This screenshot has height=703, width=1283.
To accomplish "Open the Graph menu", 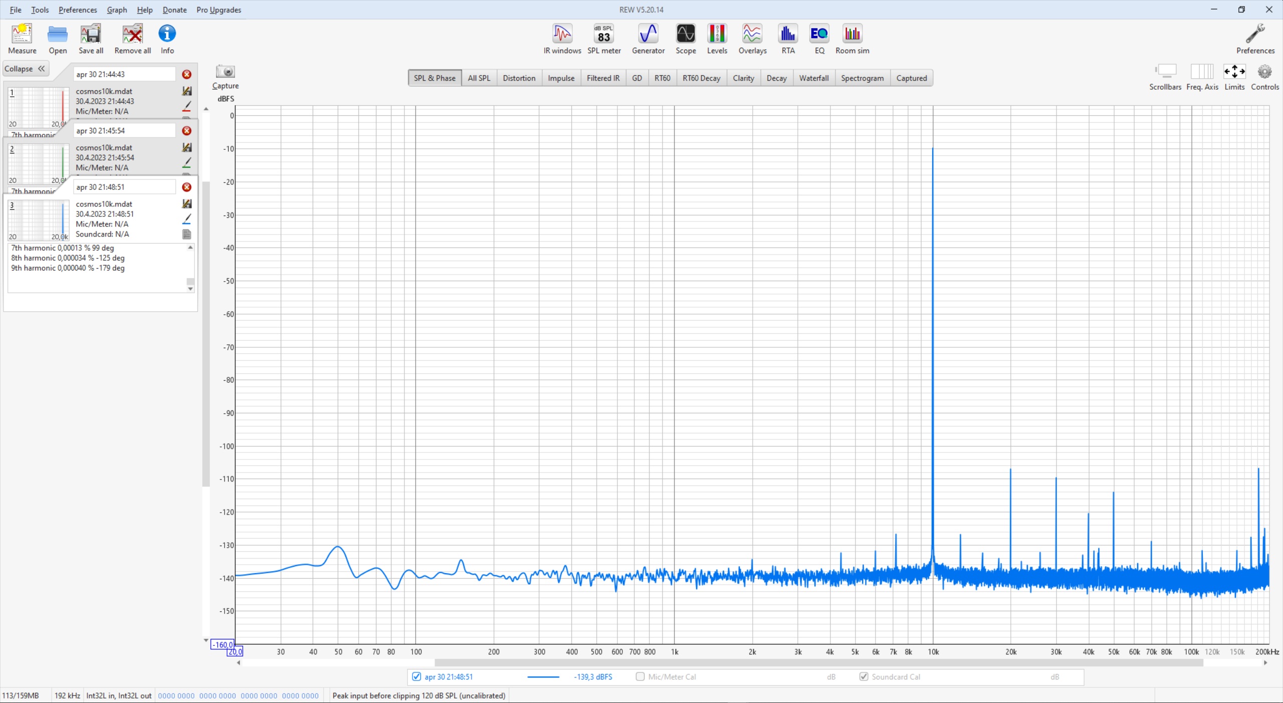I will pyautogui.click(x=117, y=10).
